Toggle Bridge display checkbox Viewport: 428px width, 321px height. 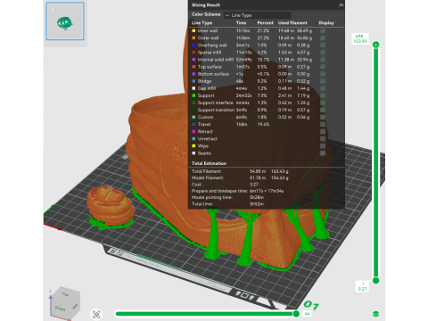[x=323, y=81]
